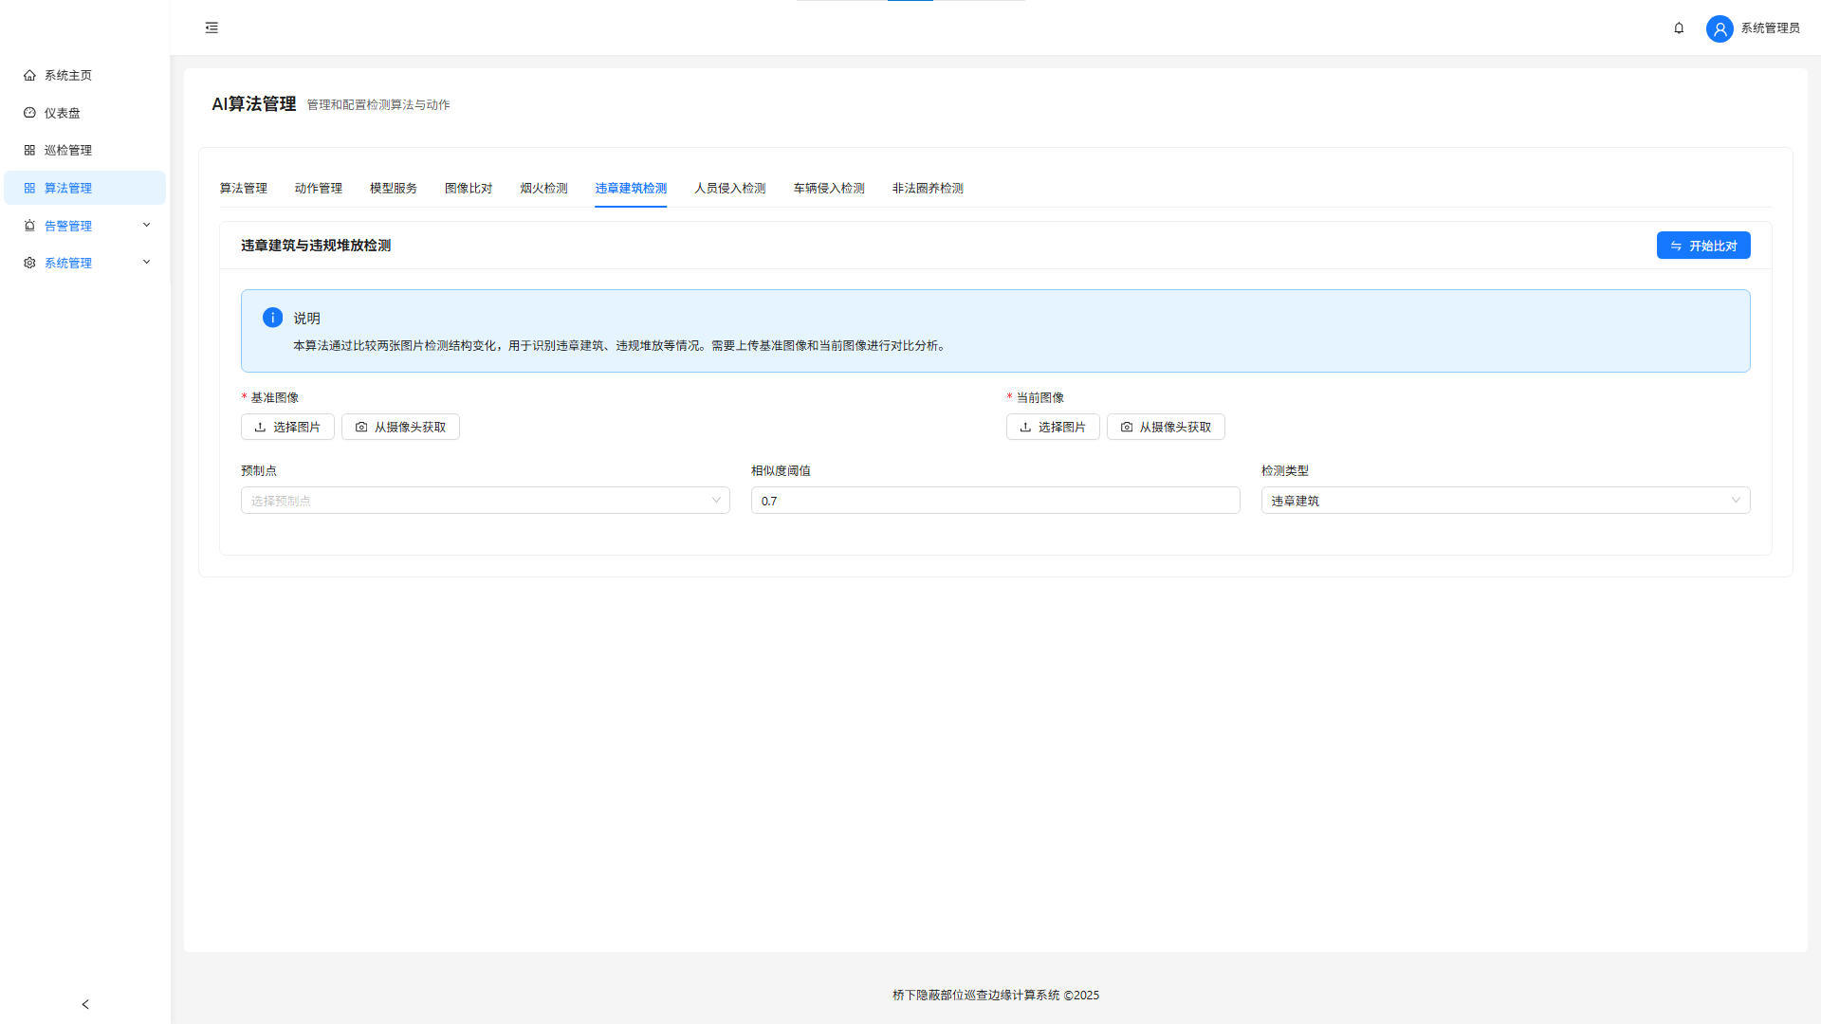Open 系统主页 in sidebar

84,75
